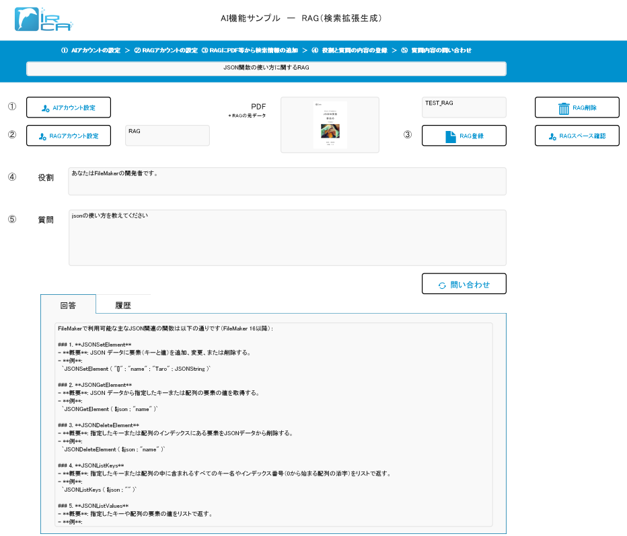Click the refresh icon in 問い合わせ button
Viewport: 627px width, 536px height.
coord(442,285)
